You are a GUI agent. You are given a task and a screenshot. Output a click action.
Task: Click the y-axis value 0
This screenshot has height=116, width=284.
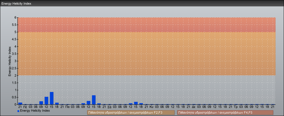click(x=16, y=104)
